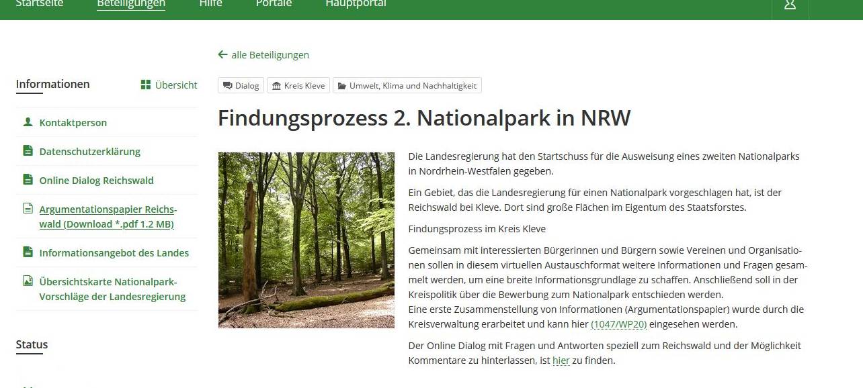The width and height of the screenshot is (863, 388).
Task: Open the (1047/WP20) link in the text
Action: pyautogui.click(x=618, y=324)
